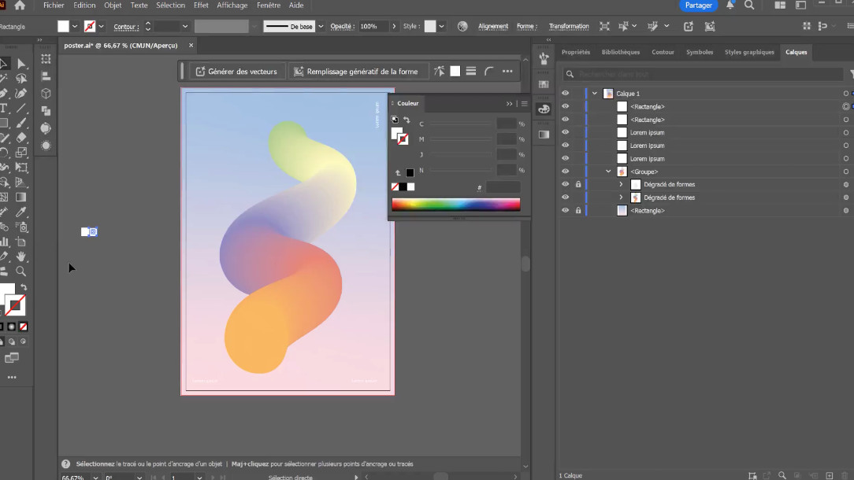
Task: Hide the Calque 1 layer visibility
Action: click(565, 94)
